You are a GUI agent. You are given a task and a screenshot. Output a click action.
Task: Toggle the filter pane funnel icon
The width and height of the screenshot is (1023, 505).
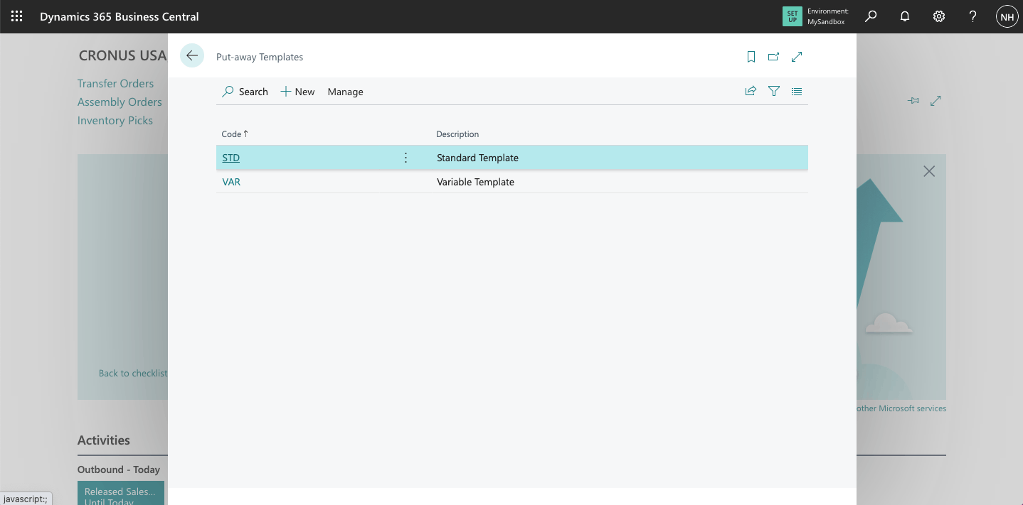click(774, 91)
